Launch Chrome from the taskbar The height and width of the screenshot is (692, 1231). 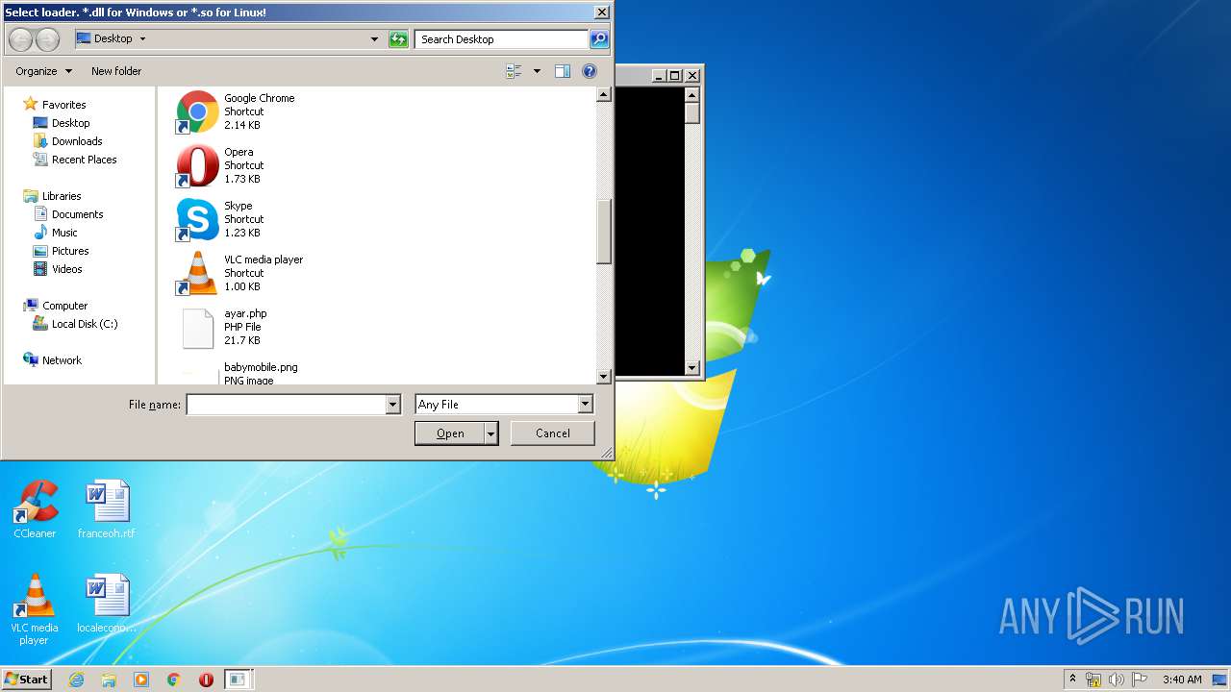coord(173,680)
